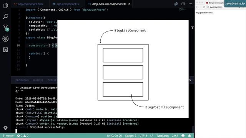Image resolution: width=246 pixels, height=138 pixels.
Task: Click Ln 10, Col 20 cursor position
Action: pos(115,136)
